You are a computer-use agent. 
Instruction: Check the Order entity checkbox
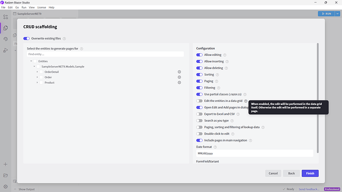(41, 77)
